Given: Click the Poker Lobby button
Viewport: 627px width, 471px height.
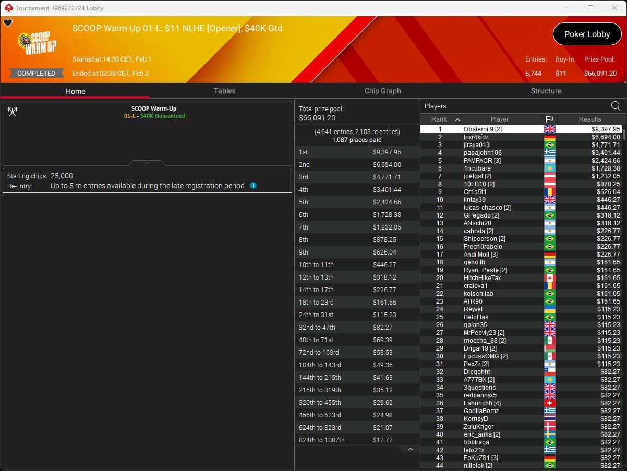Looking at the screenshot, I should (x=587, y=34).
